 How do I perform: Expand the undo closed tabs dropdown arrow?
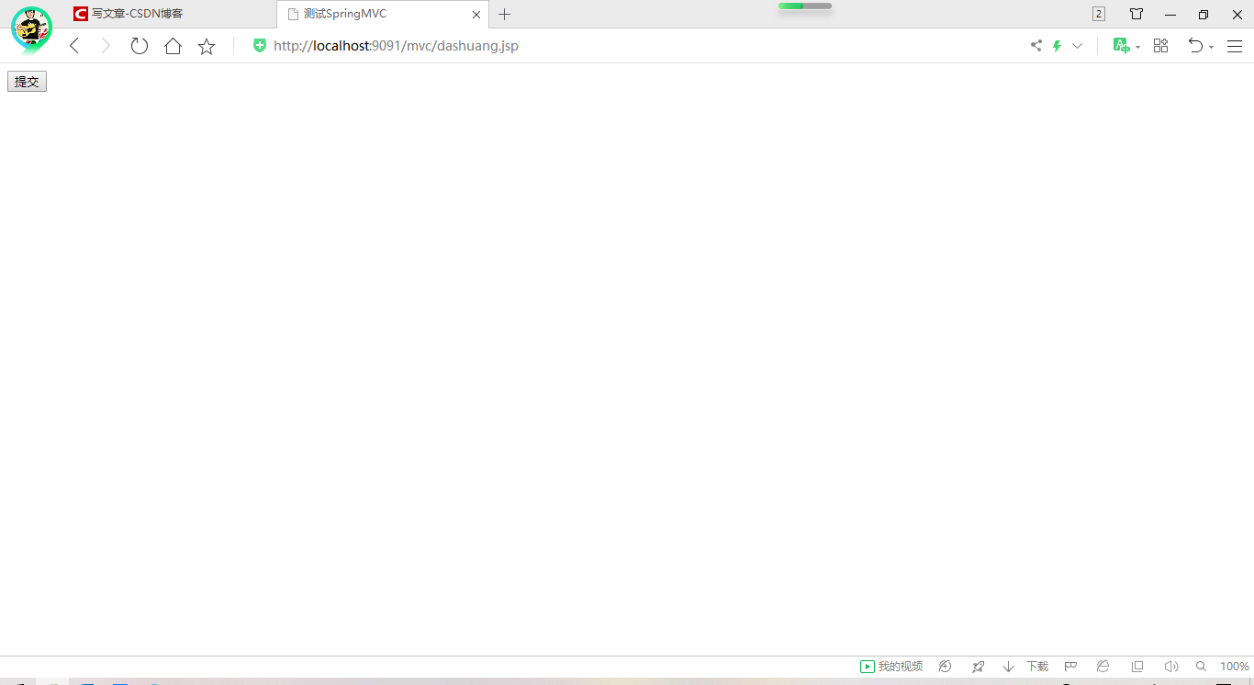1212,47
